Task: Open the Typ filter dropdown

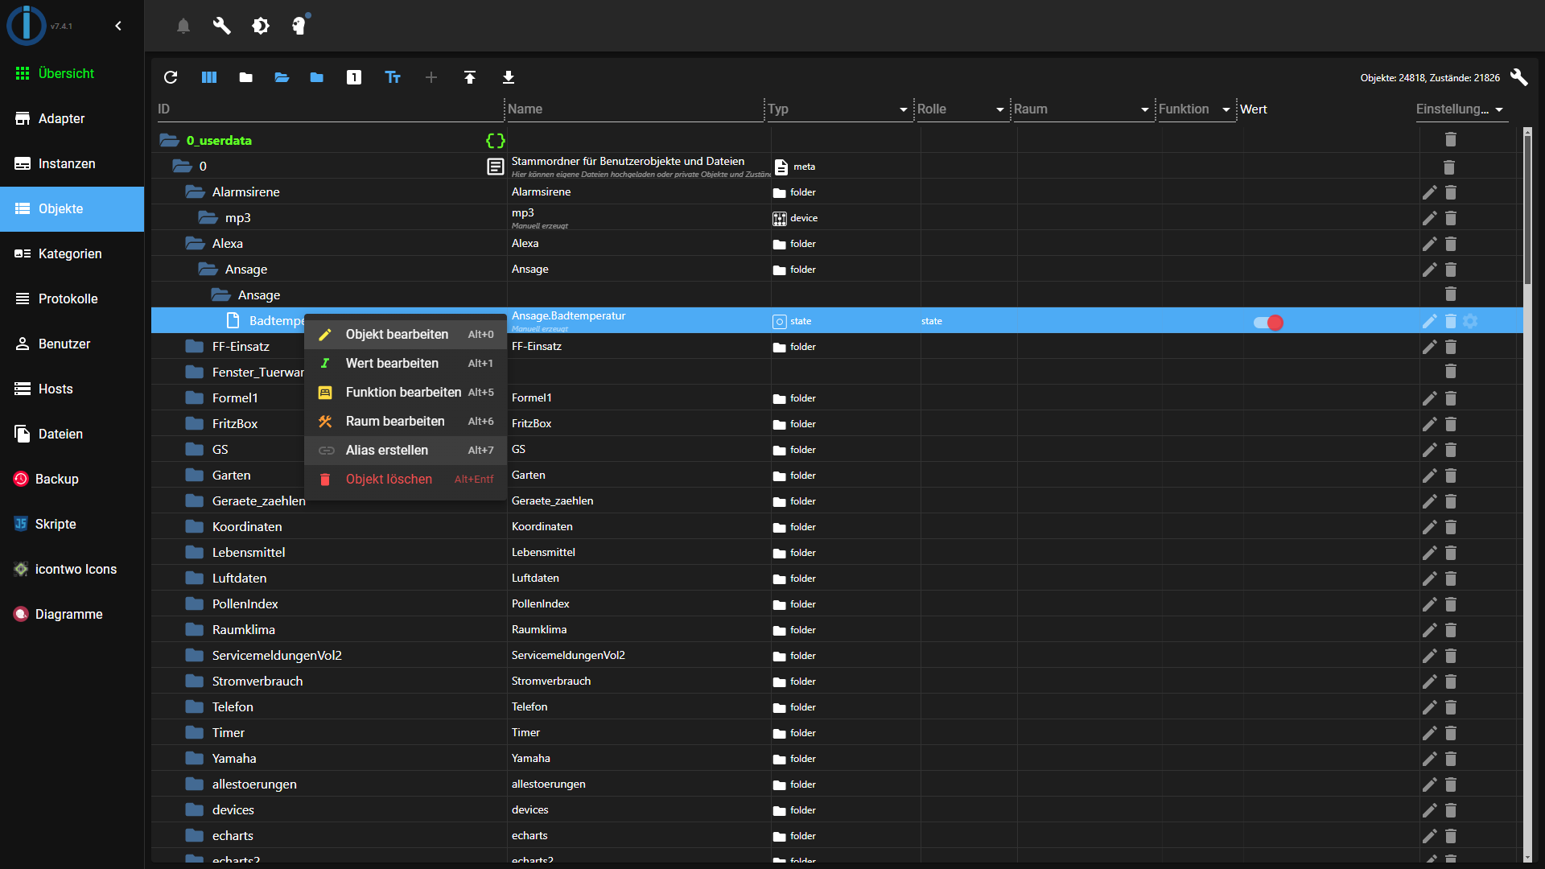Action: [x=903, y=109]
